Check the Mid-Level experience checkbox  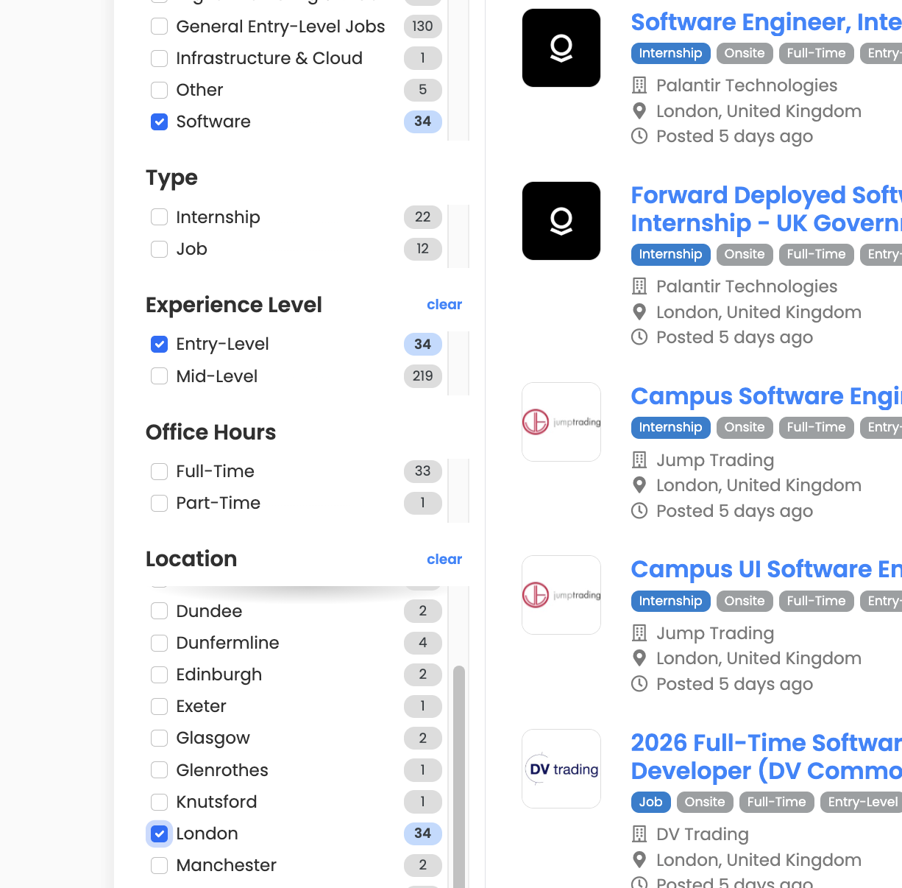[159, 376]
